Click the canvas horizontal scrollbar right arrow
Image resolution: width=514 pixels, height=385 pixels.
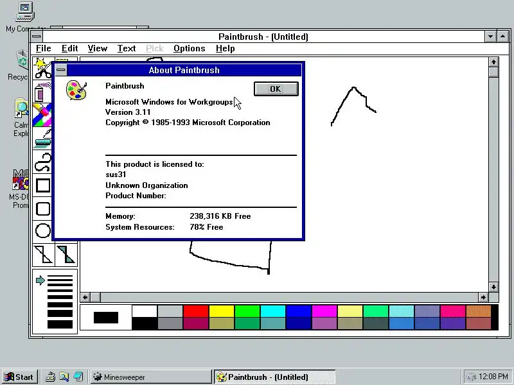(x=483, y=297)
